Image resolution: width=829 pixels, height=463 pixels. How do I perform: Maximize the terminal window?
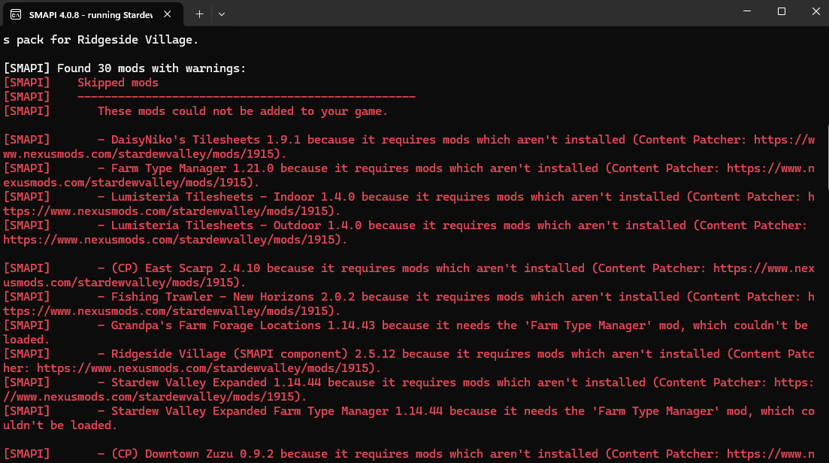coord(782,12)
